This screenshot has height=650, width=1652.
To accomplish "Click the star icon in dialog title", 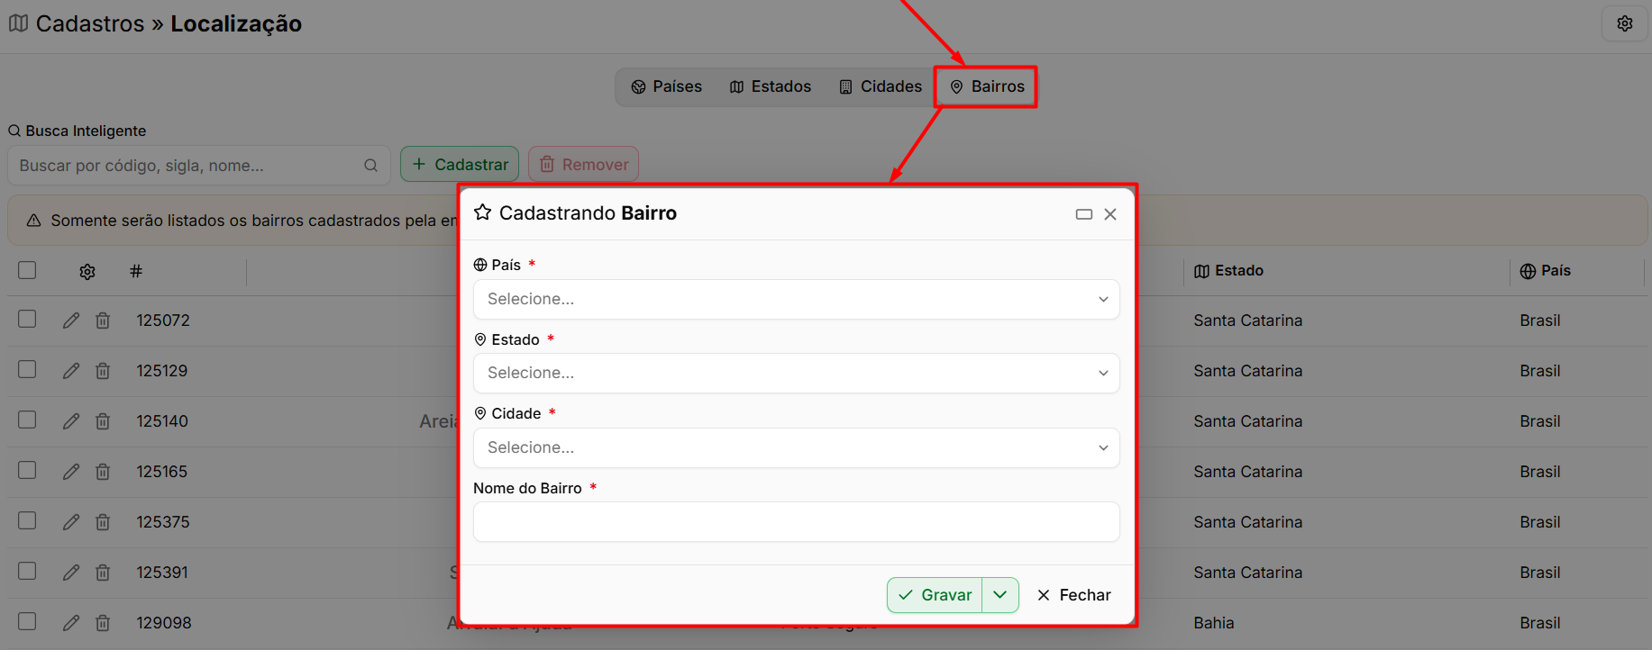I will coord(483,212).
